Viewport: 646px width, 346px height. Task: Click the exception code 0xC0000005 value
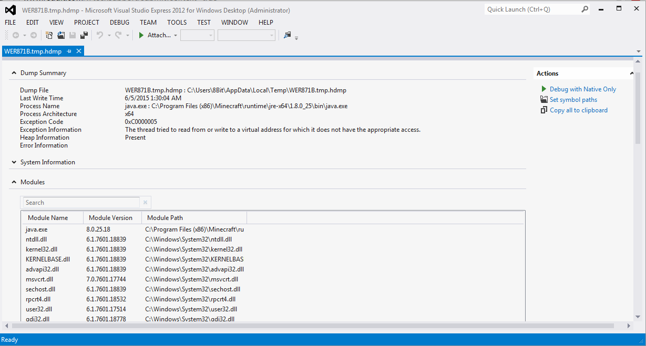(x=141, y=122)
